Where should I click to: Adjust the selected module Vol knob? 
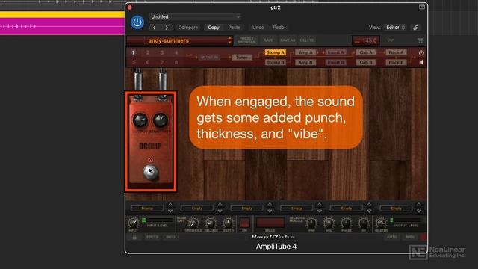[x=329, y=223]
